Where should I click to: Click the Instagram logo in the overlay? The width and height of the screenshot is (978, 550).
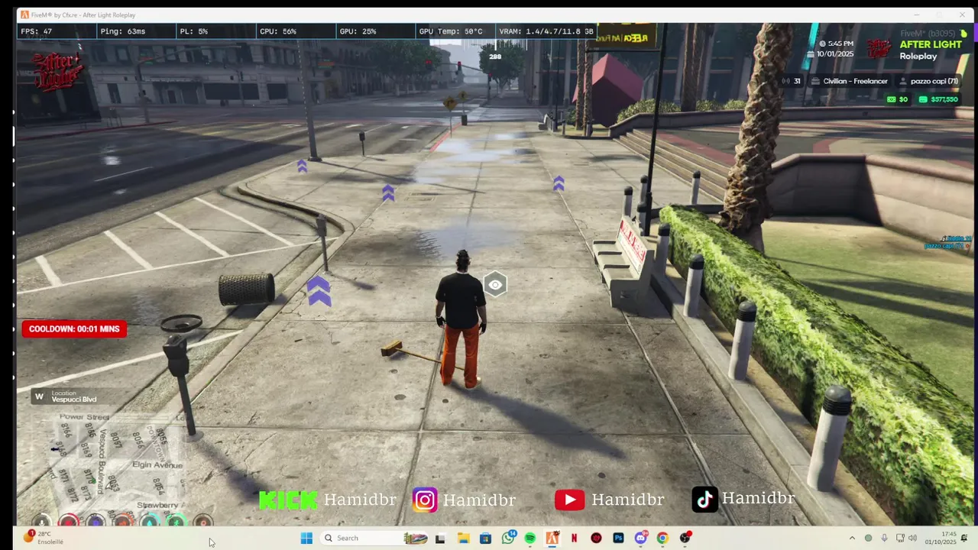pos(425,500)
